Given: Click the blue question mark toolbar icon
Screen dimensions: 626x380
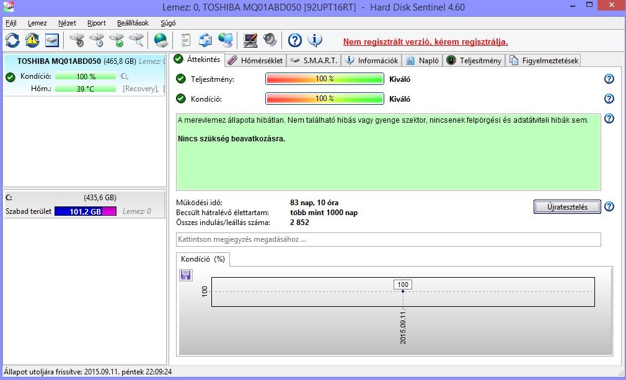Looking at the screenshot, I should coord(295,40).
